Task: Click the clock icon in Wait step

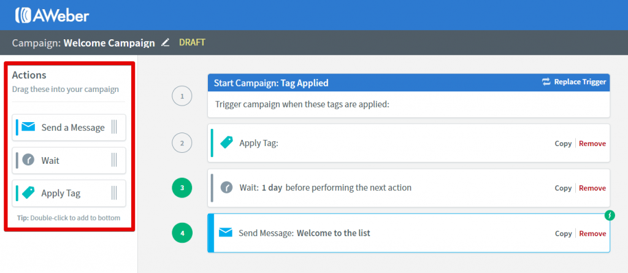Action: point(227,187)
